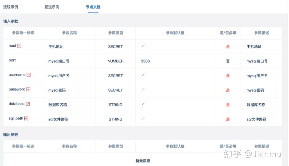Click the red check icon beside database
Image resolution: width=289 pixels, height=166 pixels.
click(x=28, y=104)
